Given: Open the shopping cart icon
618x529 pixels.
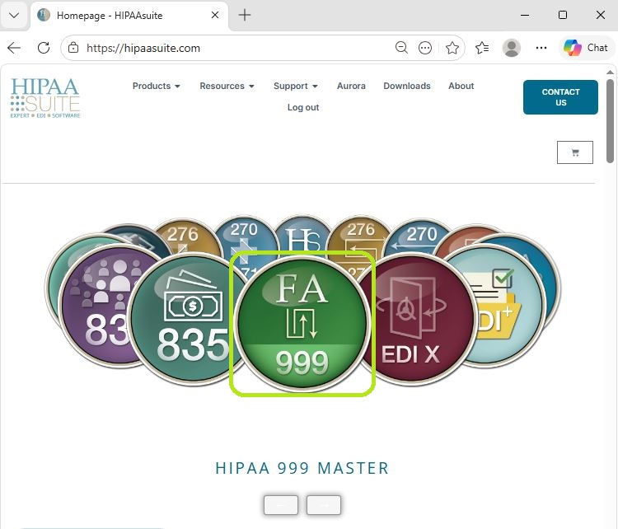Looking at the screenshot, I should (575, 152).
